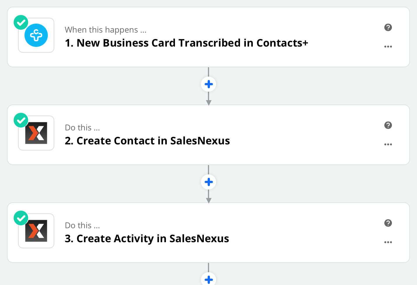Viewport: 417px width, 285px height.
Task: Click the SalesNexus icon in Create Contact step
Action: (x=36, y=133)
